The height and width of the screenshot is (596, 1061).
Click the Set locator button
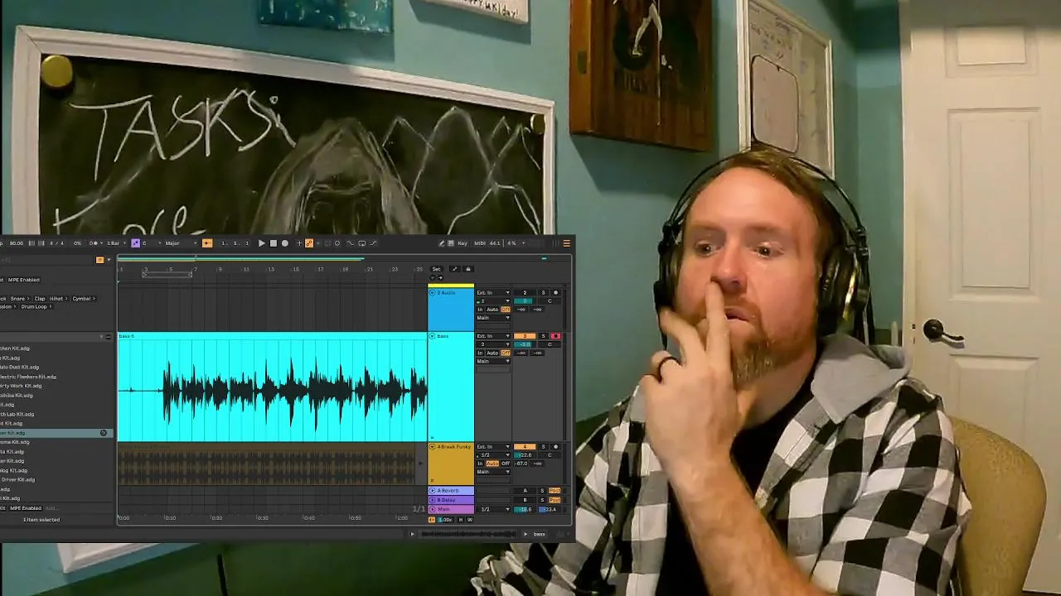point(437,269)
